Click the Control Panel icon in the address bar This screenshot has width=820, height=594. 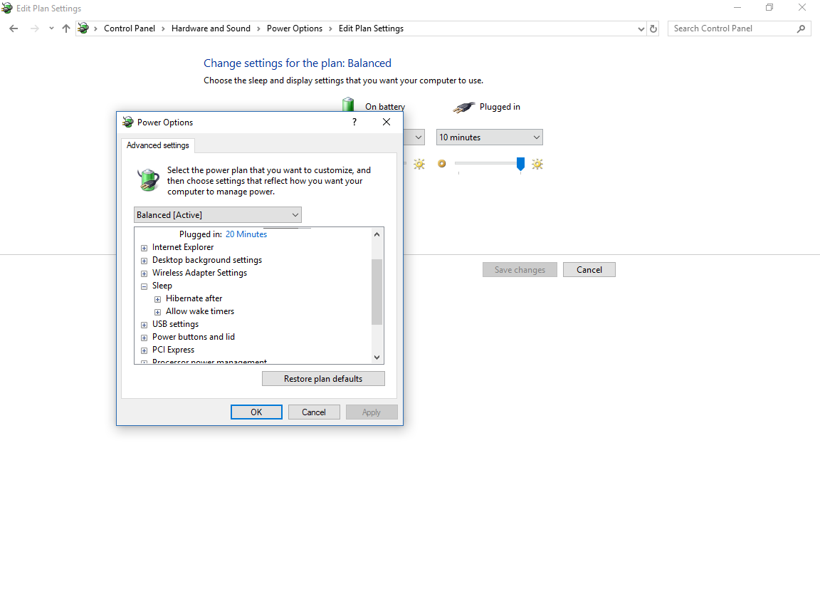pos(83,28)
